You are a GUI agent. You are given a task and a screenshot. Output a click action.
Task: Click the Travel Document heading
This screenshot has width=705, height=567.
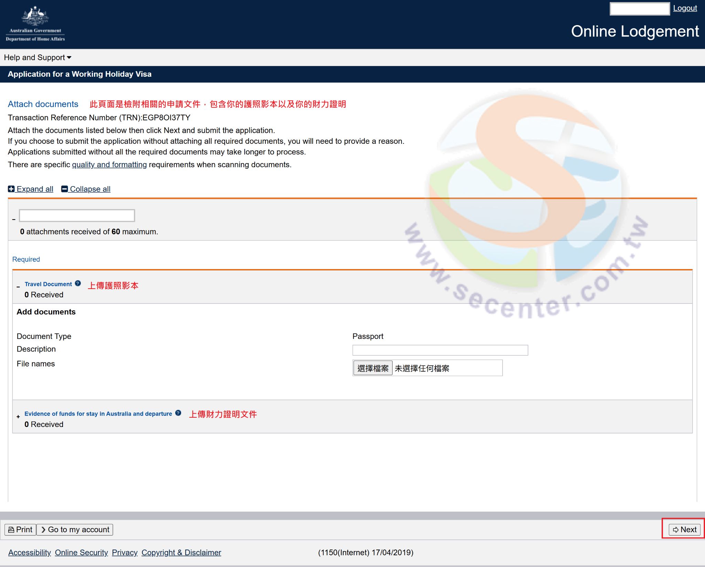point(48,284)
